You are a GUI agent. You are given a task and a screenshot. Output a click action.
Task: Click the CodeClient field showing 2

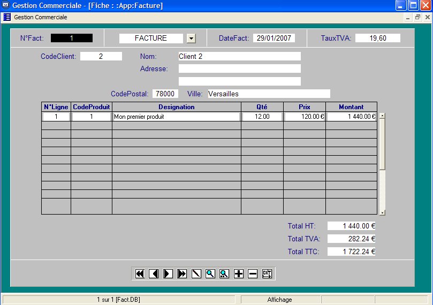pyautogui.click(x=101, y=56)
